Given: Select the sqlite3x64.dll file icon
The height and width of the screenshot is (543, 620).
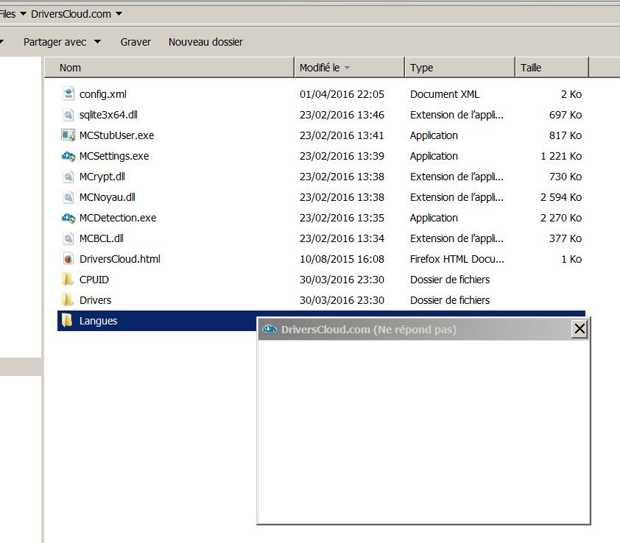Looking at the screenshot, I should pos(68,115).
